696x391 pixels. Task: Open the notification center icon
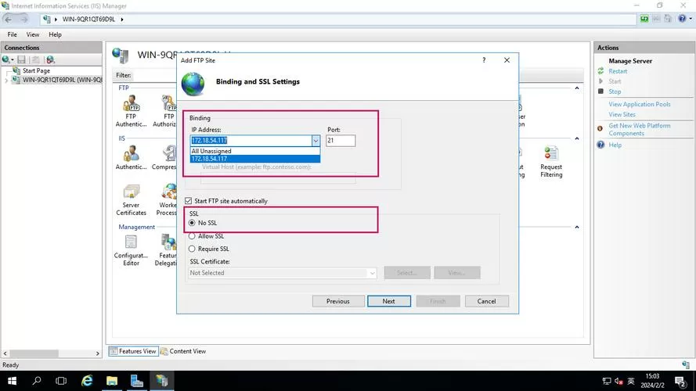(680, 382)
